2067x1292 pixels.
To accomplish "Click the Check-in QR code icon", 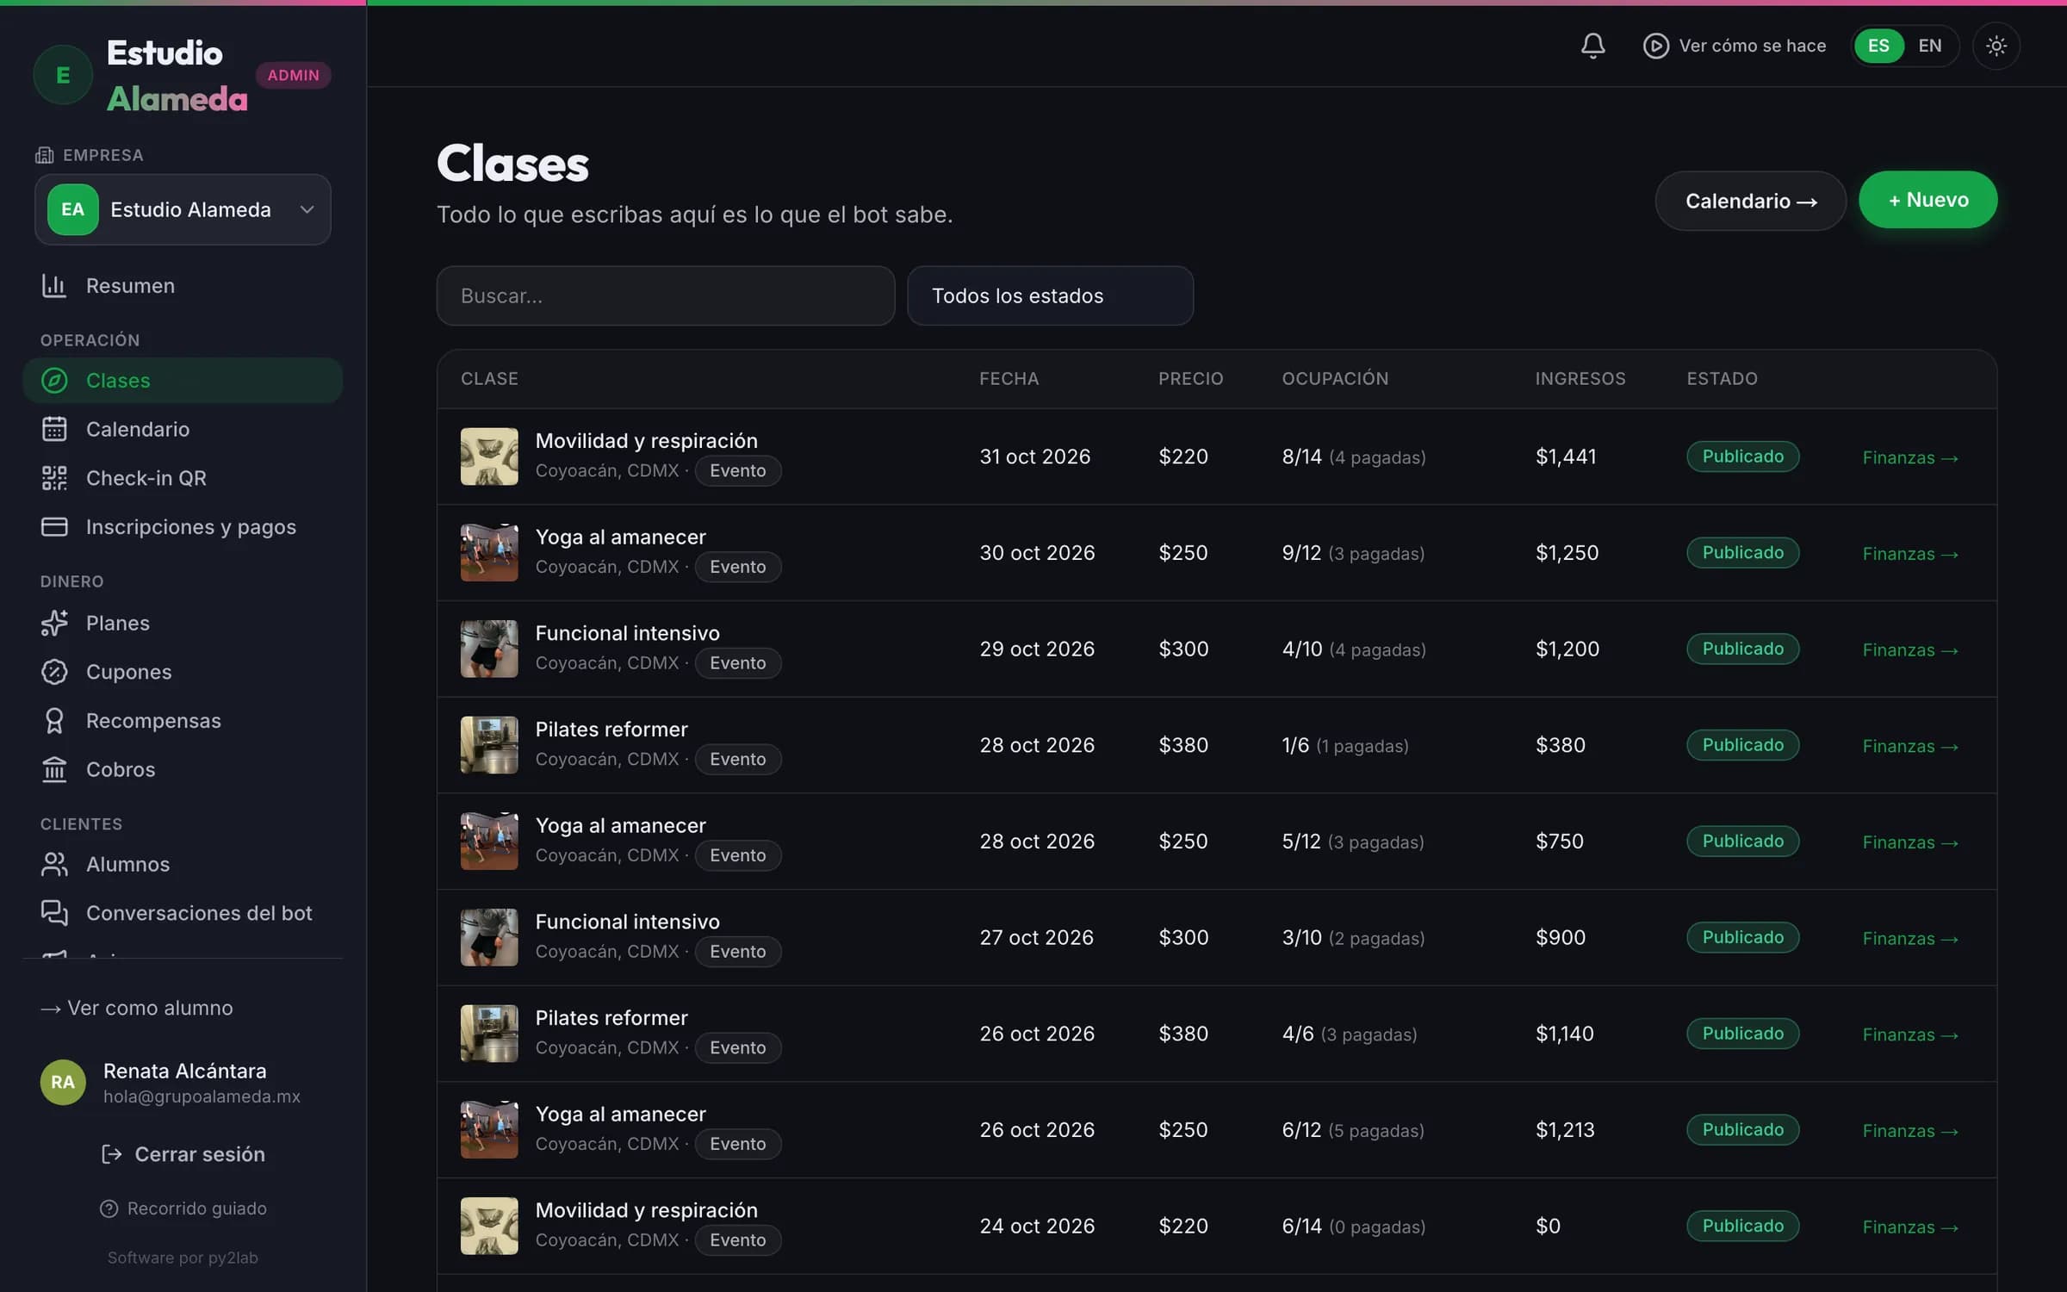I will point(54,478).
